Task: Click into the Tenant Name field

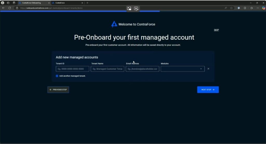Action: (107, 69)
